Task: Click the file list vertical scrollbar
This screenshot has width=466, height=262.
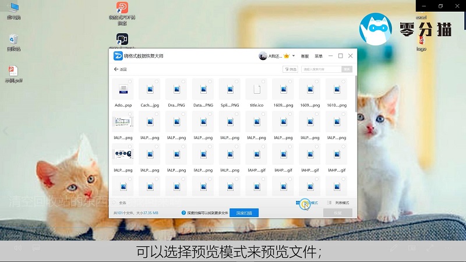Action: (356, 94)
